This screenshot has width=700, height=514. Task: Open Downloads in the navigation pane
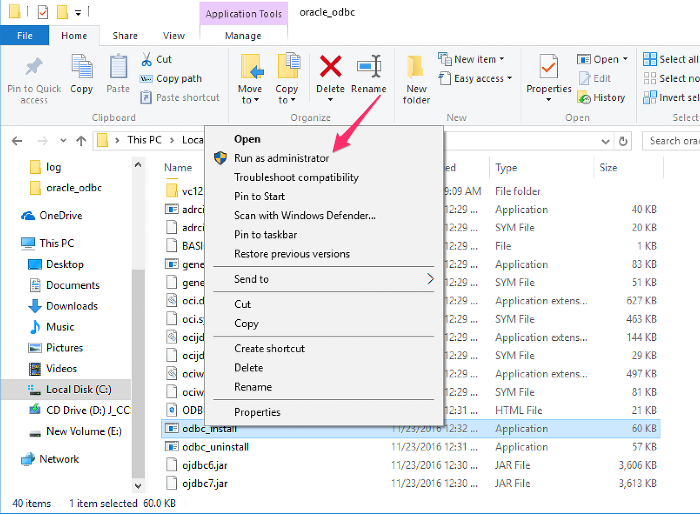click(x=63, y=306)
